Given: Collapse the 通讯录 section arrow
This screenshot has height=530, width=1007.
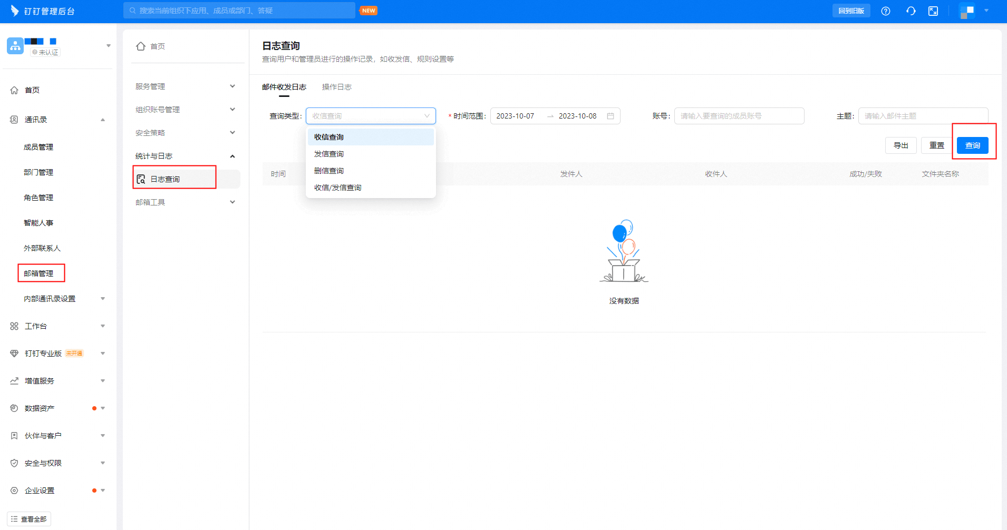Looking at the screenshot, I should tap(103, 120).
